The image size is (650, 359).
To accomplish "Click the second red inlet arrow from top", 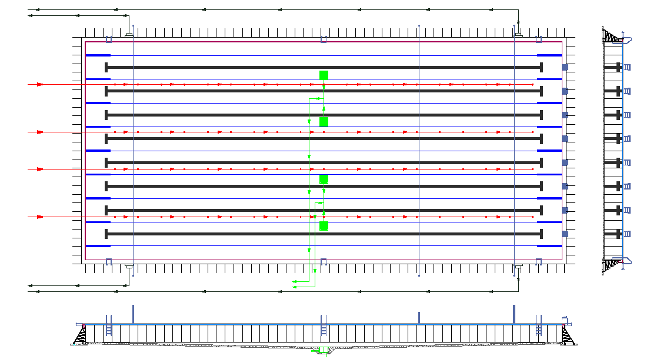I will (x=40, y=132).
